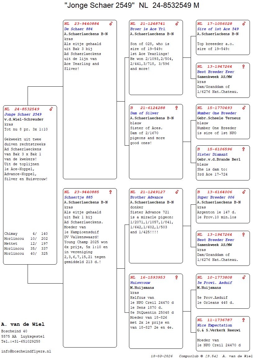Click the female symbol in Huisvrouw box
The height and width of the screenshot is (364, 253).
[177, 277]
